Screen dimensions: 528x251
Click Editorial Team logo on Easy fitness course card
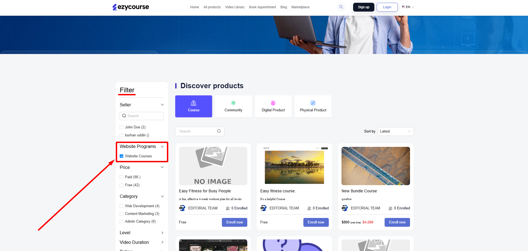point(264,208)
